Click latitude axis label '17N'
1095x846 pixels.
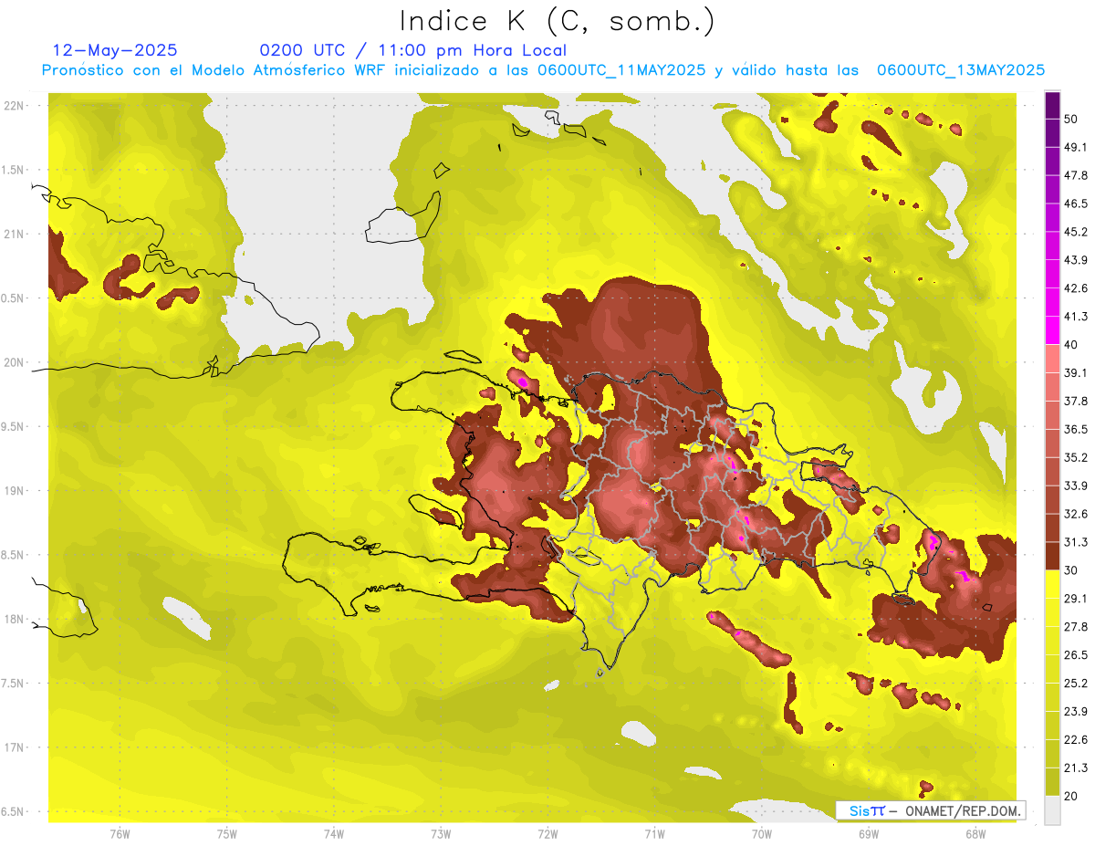15,747
